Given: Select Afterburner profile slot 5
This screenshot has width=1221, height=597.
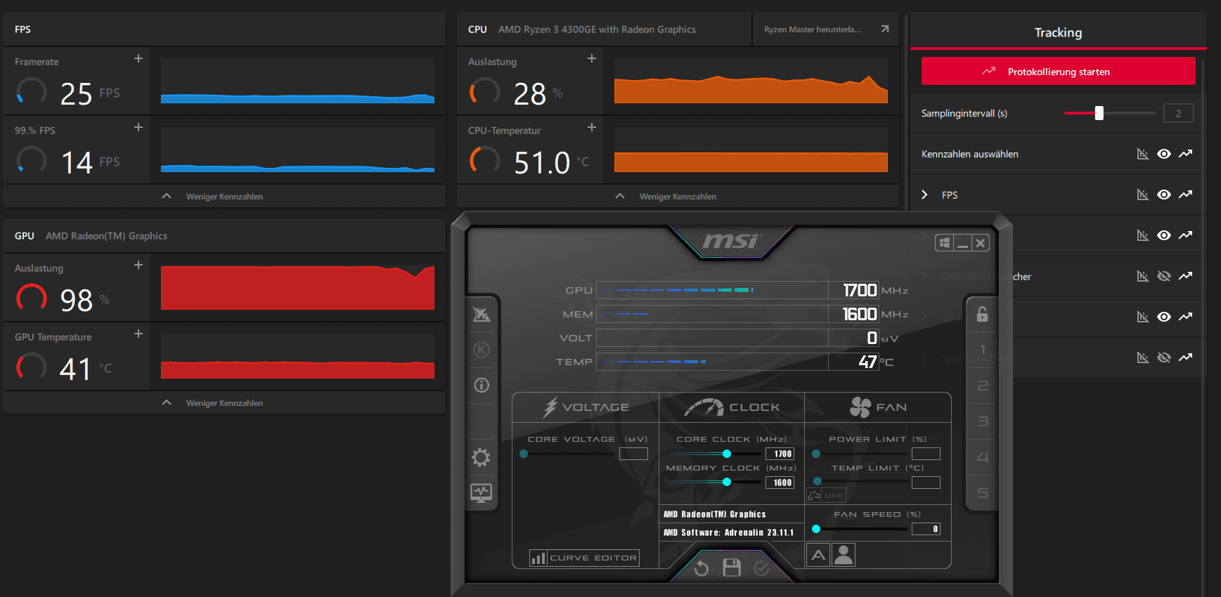Looking at the screenshot, I should click(x=983, y=493).
